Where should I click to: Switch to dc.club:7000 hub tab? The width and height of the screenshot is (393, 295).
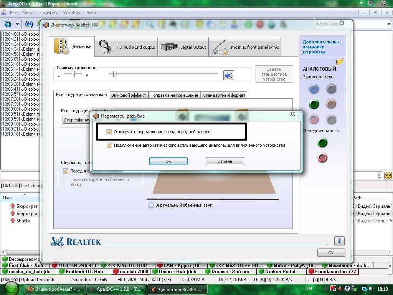coord(132,272)
